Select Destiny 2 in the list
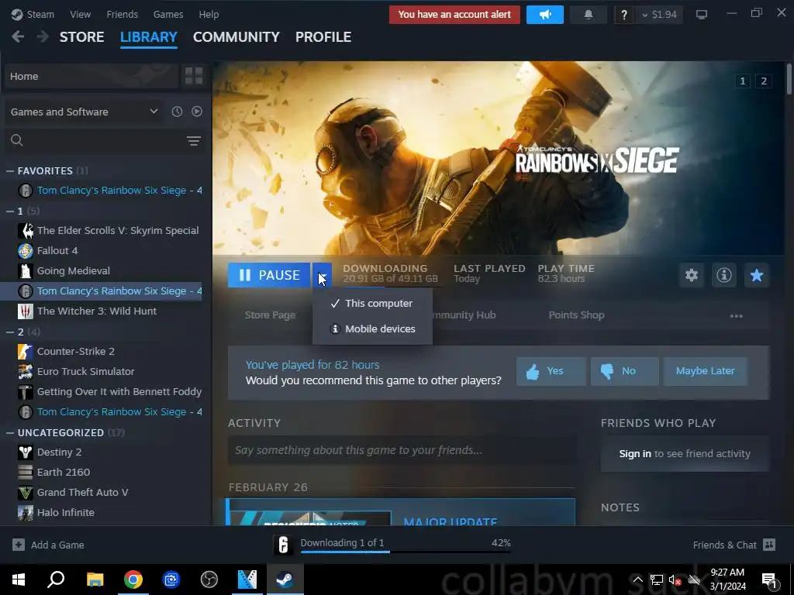 point(109,452)
